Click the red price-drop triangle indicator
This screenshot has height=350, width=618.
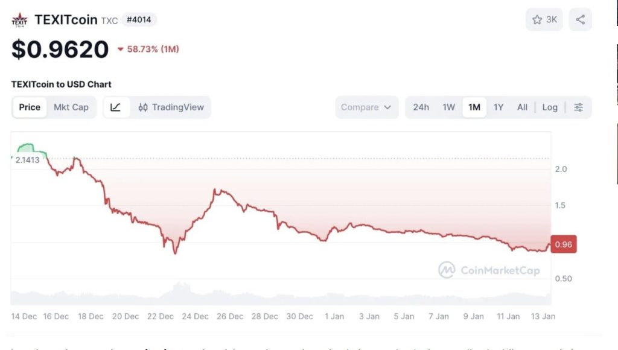121,49
